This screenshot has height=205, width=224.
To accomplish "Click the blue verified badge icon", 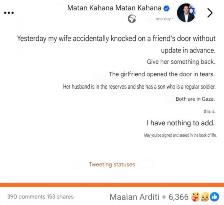I will point(166,8).
